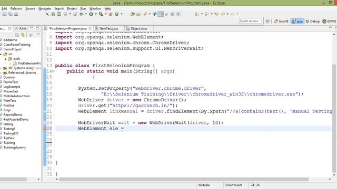
Task: Click the Debug bug icon in toolbar
Action: pos(81,14)
